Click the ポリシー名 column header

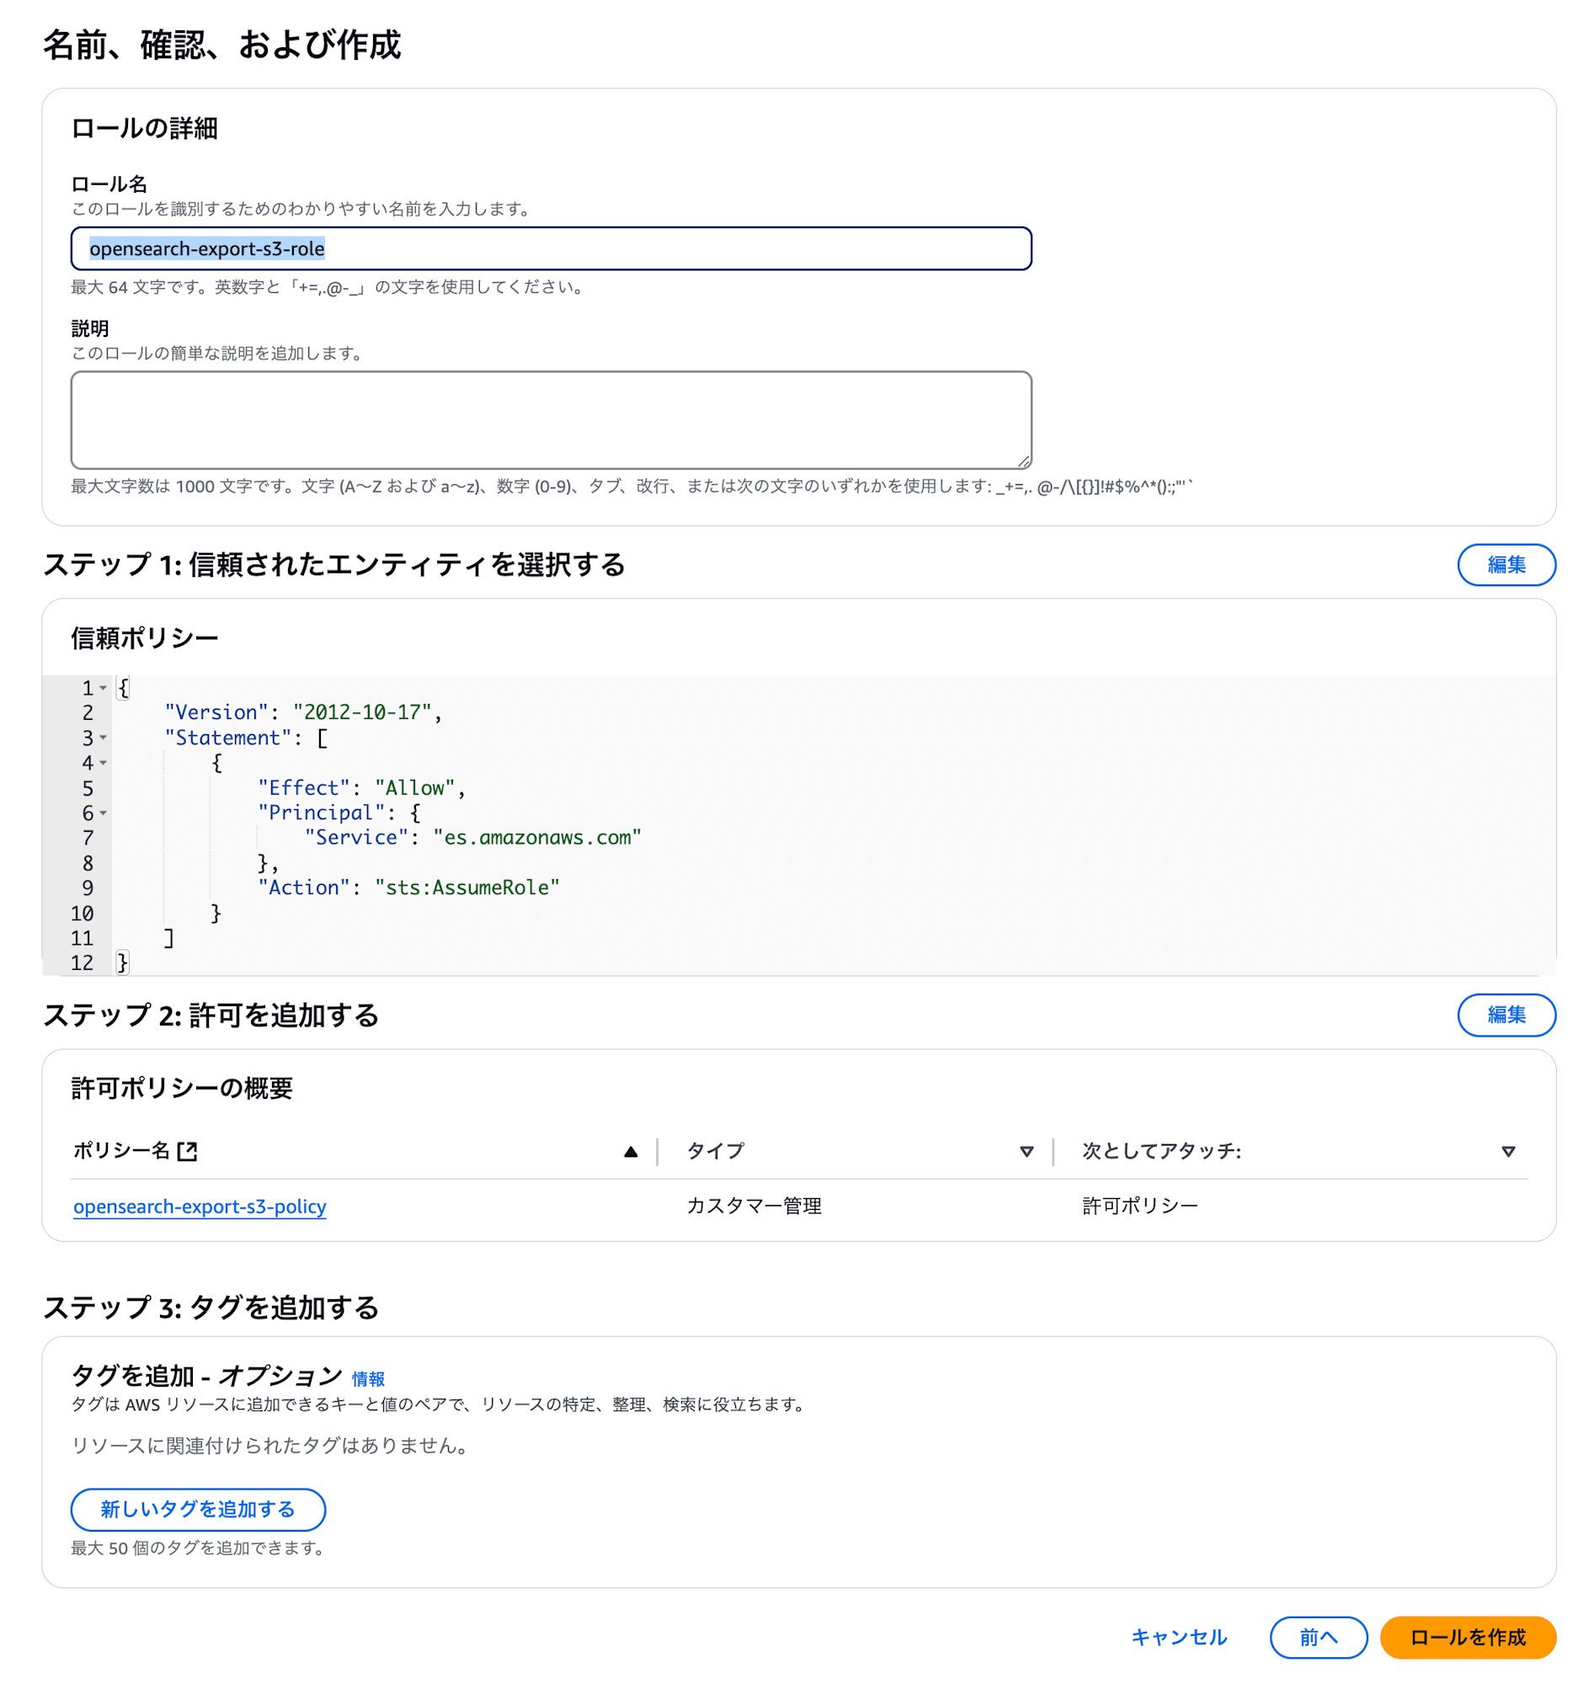(x=122, y=1150)
